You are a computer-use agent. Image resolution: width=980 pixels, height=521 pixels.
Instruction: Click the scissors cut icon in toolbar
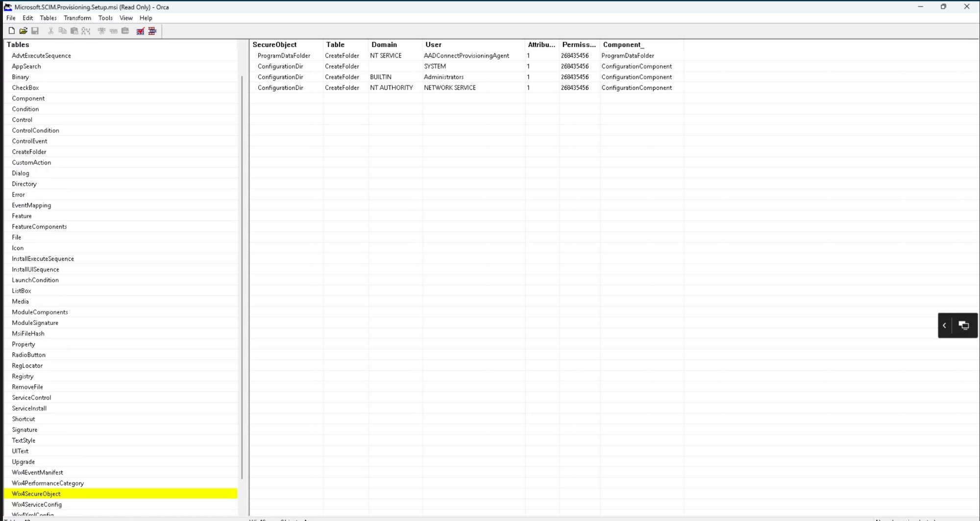tap(50, 31)
